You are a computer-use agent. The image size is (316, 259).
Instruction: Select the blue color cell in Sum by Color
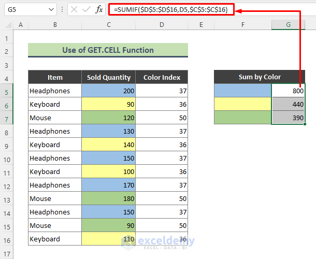point(243,91)
